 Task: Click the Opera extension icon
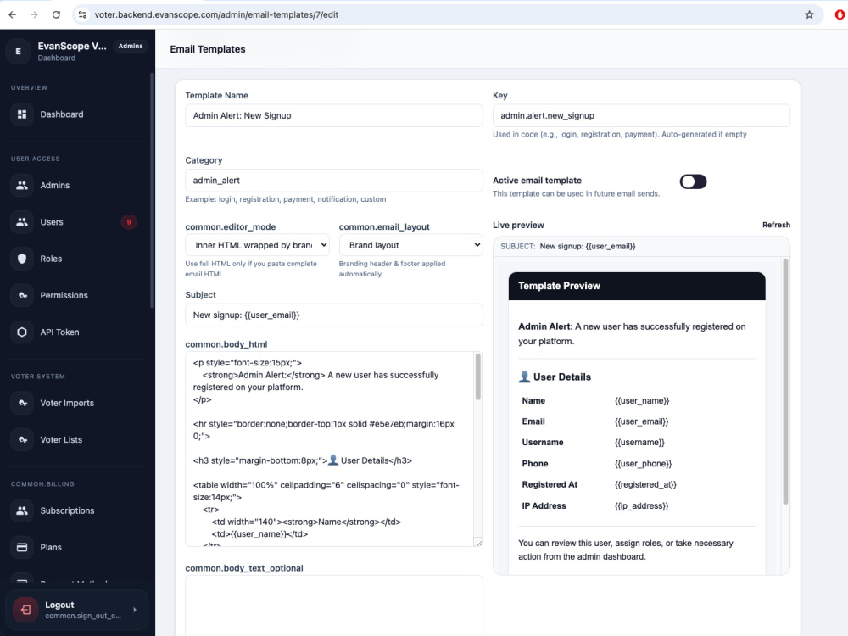[840, 14]
